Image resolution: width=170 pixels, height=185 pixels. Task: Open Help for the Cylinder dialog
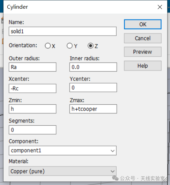143,66
